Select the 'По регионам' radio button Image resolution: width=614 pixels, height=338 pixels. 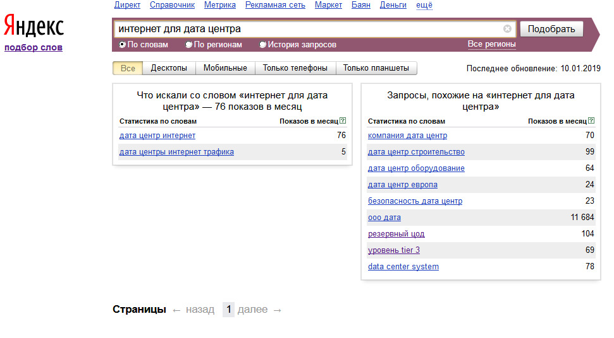pyautogui.click(x=188, y=45)
